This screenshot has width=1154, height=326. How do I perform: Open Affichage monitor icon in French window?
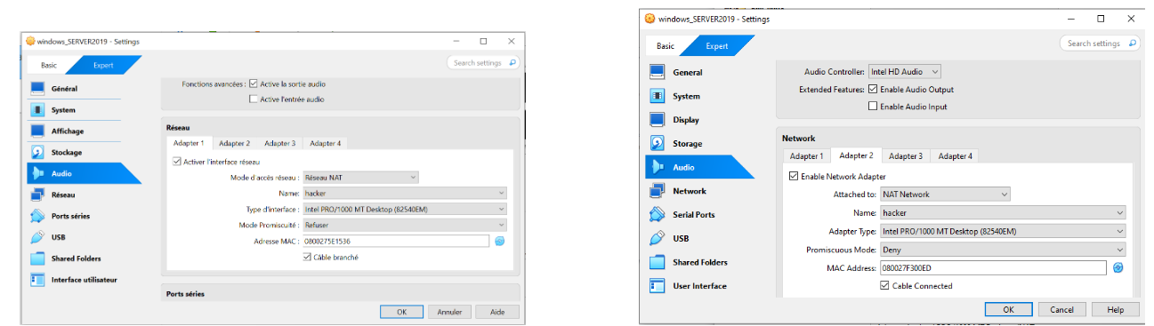coord(37,131)
